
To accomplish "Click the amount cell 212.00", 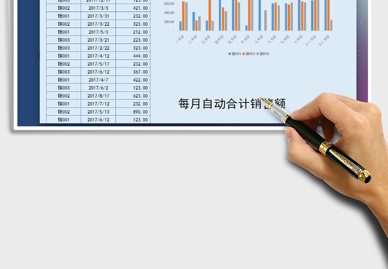I will [x=133, y=32].
